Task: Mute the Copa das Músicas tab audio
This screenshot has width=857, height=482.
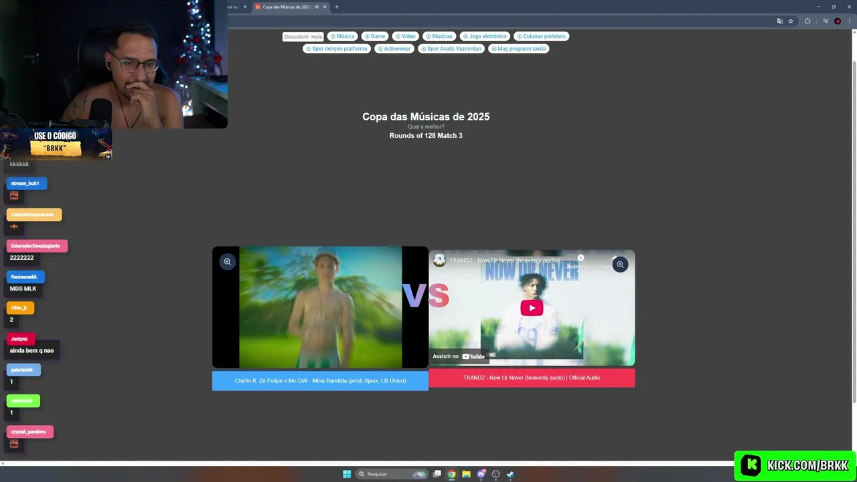Action: (x=317, y=7)
